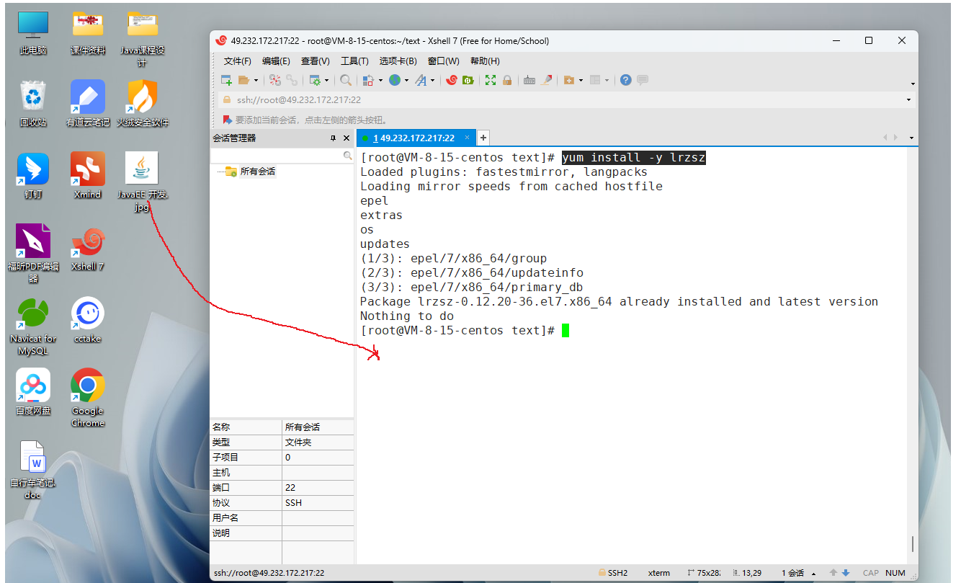This screenshot has width=961, height=583.
Task: Open the 查看(V) menu
Action: tap(316, 61)
